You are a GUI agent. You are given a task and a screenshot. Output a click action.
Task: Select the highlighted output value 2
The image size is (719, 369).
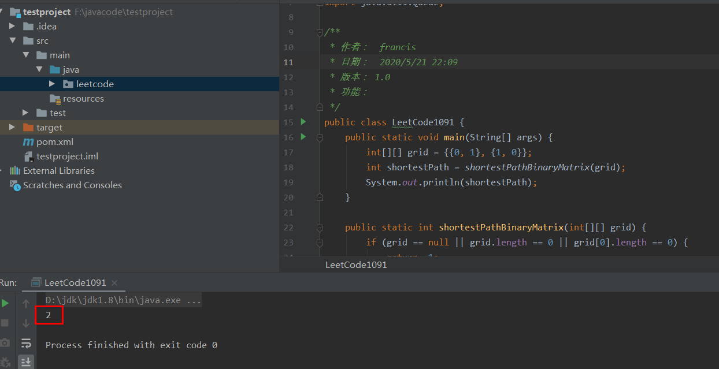pyautogui.click(x=48, y=315)
